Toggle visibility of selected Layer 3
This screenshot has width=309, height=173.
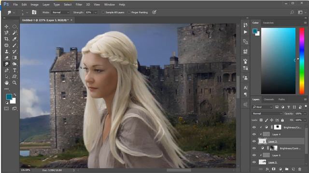pos(254,141)
